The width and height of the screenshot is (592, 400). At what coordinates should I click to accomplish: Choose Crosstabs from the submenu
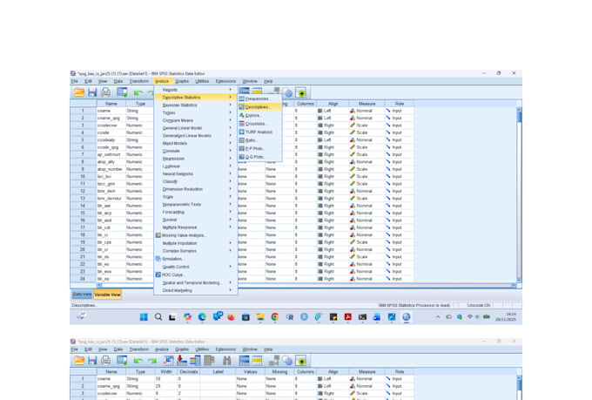[259, 124]
